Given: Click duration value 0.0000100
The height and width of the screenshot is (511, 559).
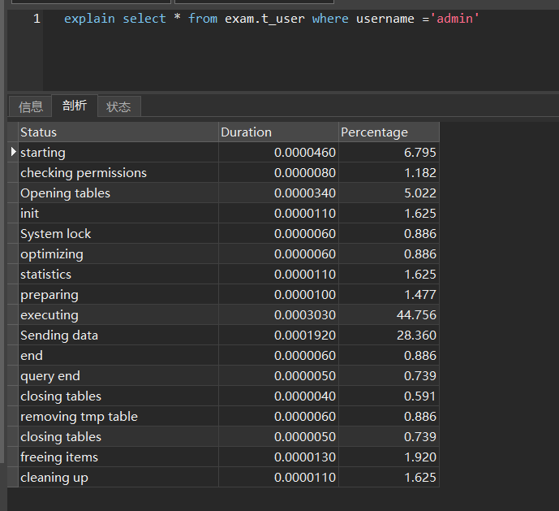Looking at the screenshot, I should click(305, 295).
